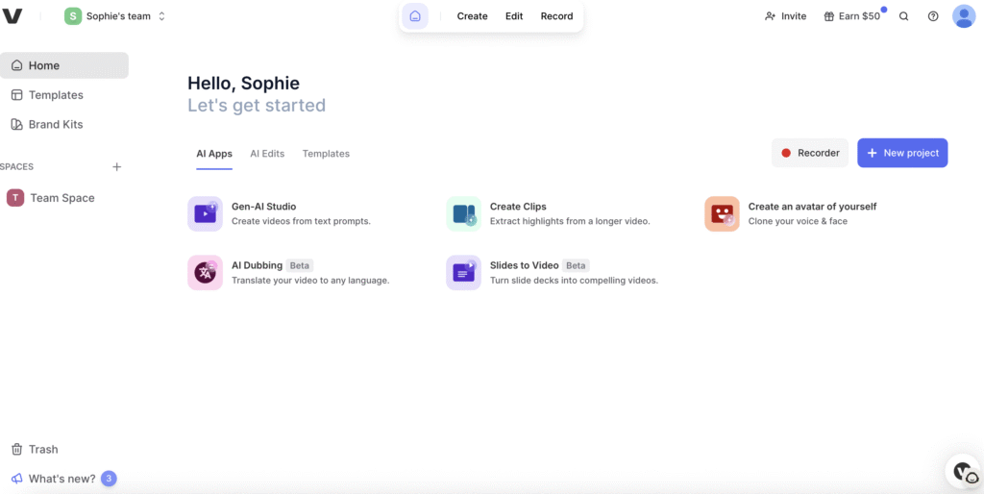
Task: Open Sophie's team workspace switcher
Action: (x=115, y=16)
